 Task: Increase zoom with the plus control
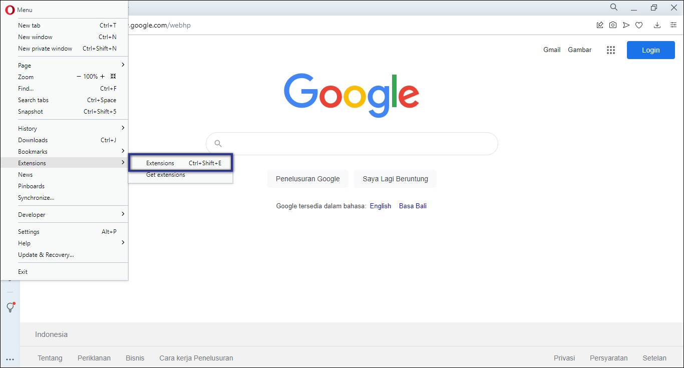click(x=103, y=77)
